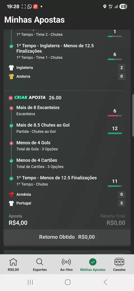
Task: Tap the Android back navigation button
Action: pos(105,282)
